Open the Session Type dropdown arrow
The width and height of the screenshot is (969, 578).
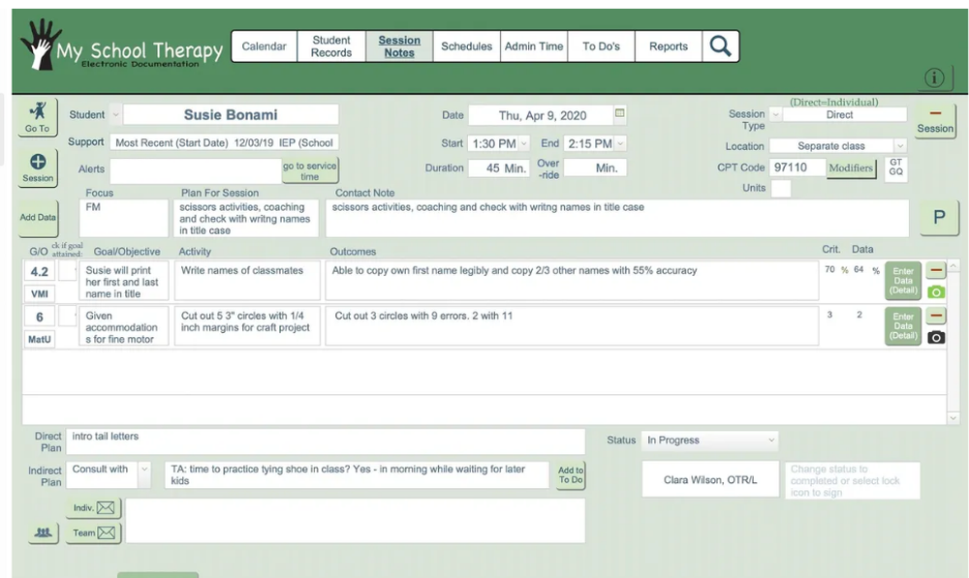tap(775, 115)
